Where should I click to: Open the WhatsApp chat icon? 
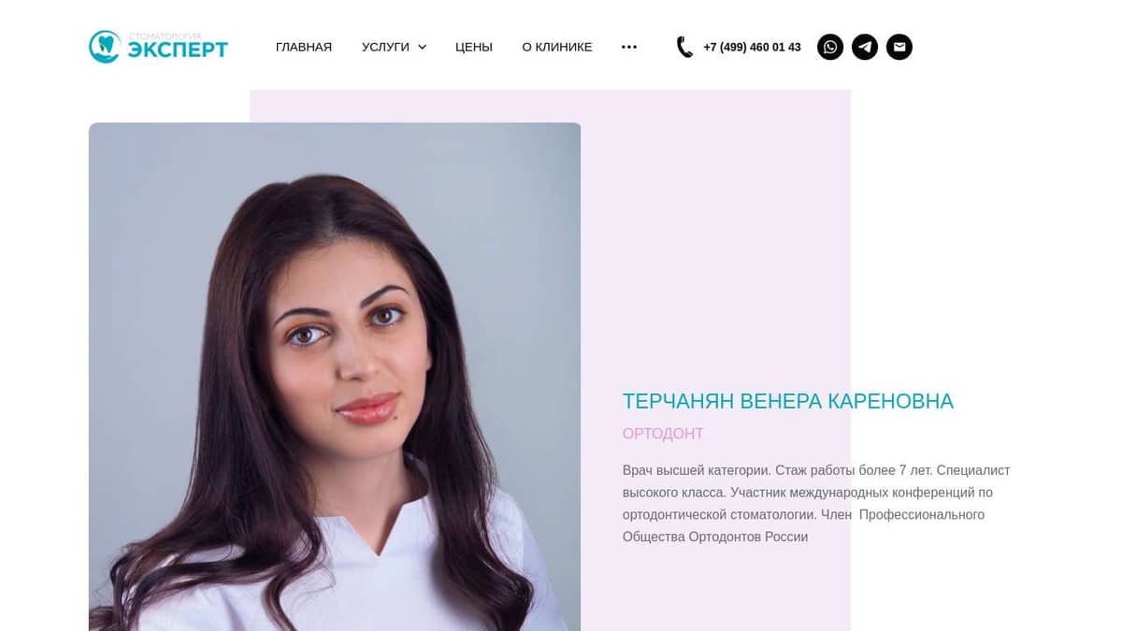830,47
